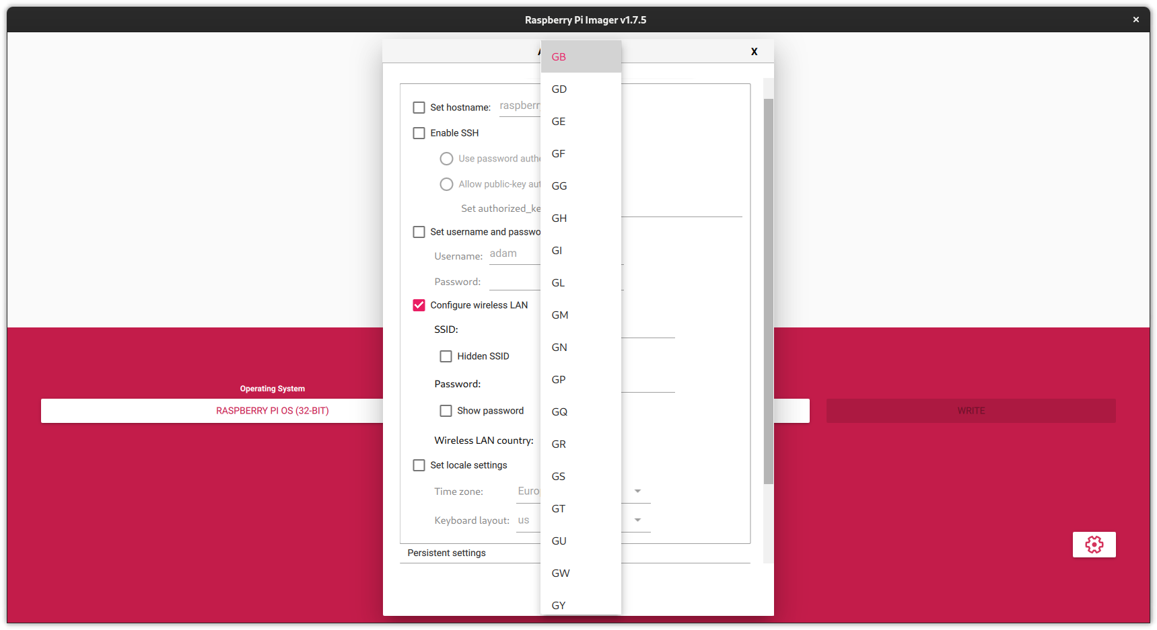
Task: Enable SSH checkbox
Action: click(x=419, y=133)
